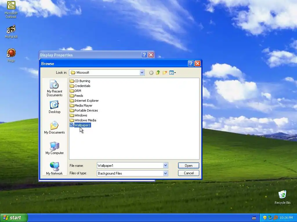Select the Wallpaper1 image file
297x222 pixels.
coord(80,125)
